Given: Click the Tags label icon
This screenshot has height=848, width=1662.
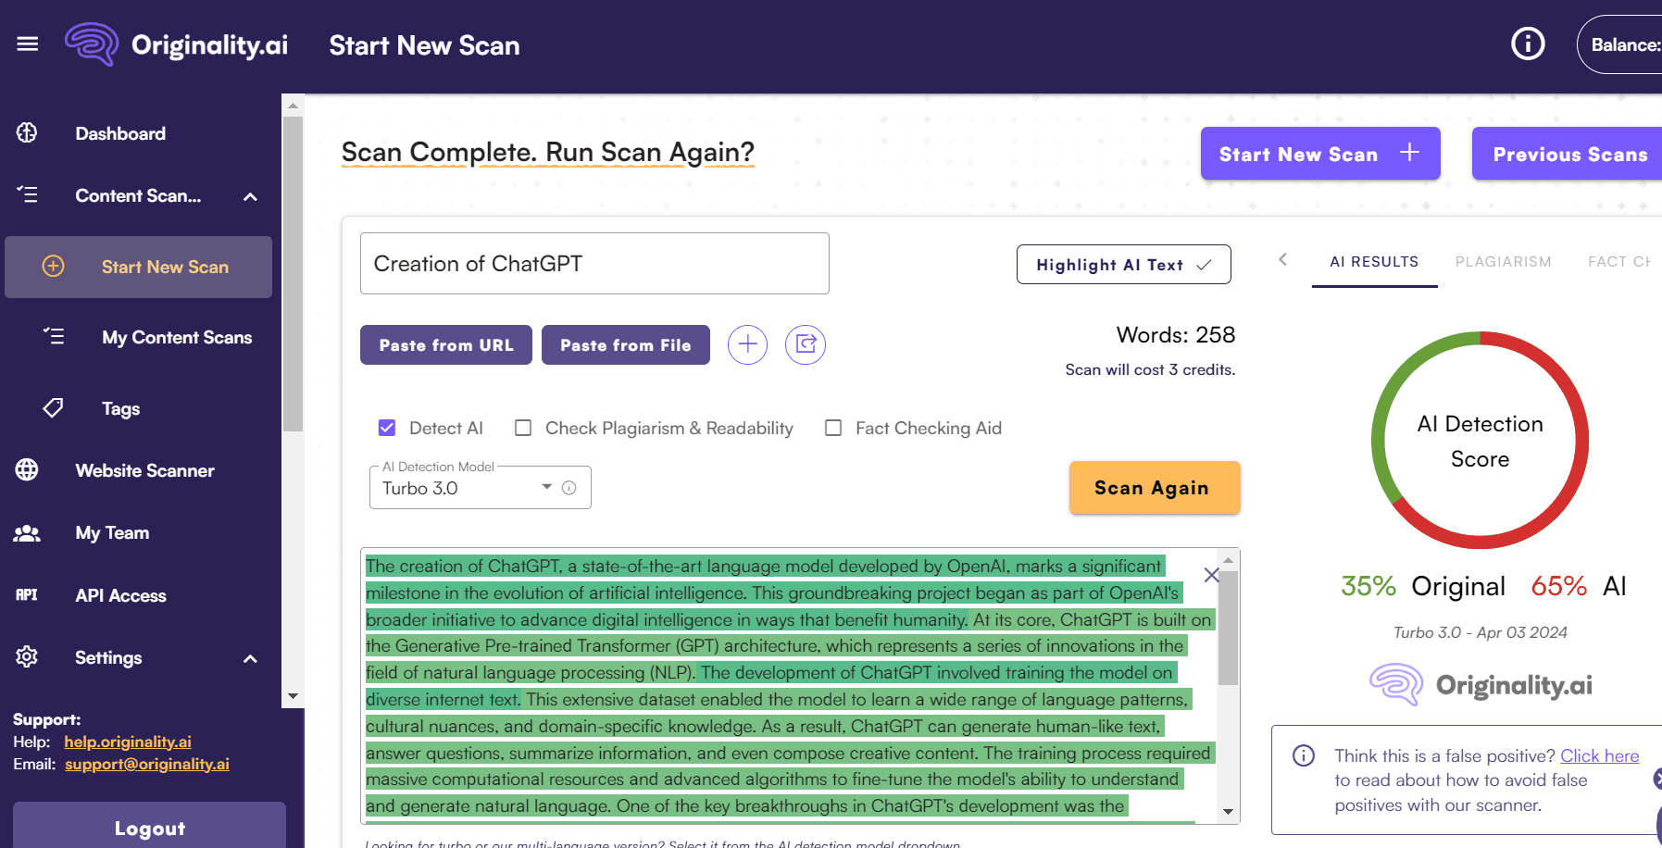Looking at the screenshot, I should click(x=54, y=408).
